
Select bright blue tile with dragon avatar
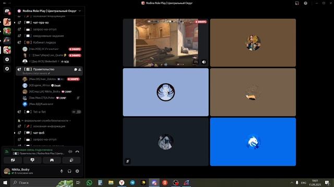(253, 142)
